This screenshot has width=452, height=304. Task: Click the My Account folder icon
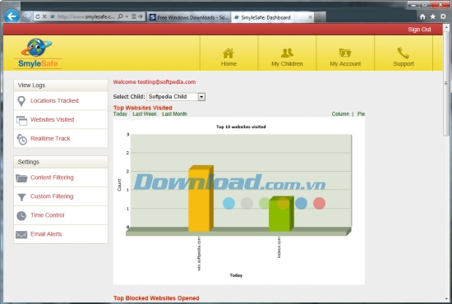[x=345, y=53]
